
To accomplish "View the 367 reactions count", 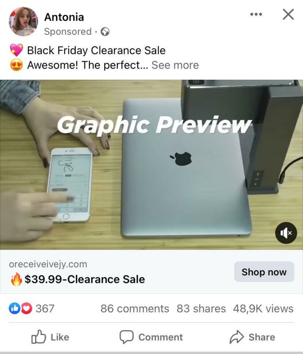I will (45, 308).
